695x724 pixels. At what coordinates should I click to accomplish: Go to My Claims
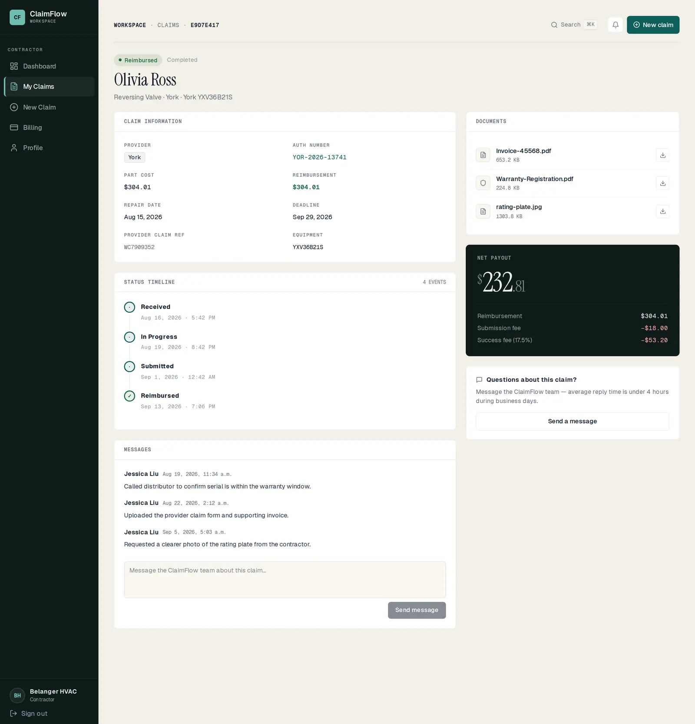click(x=49, y=86)
